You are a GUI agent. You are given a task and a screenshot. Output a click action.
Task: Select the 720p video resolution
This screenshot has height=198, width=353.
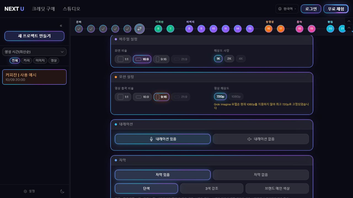(220, 97)
